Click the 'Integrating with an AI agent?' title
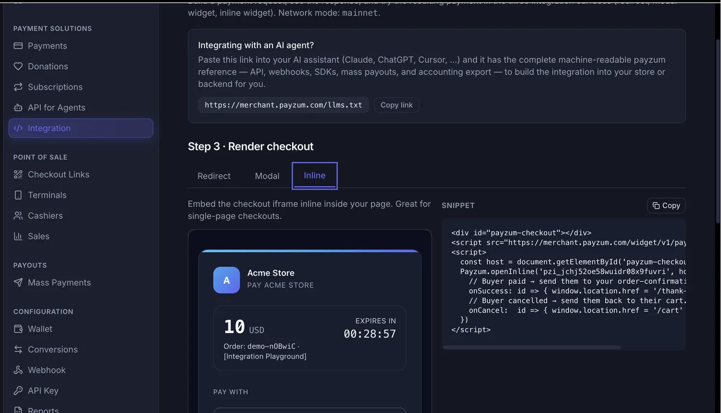This screenshot has width=721, height=413. pyautogui.click(x=256, y=45)
